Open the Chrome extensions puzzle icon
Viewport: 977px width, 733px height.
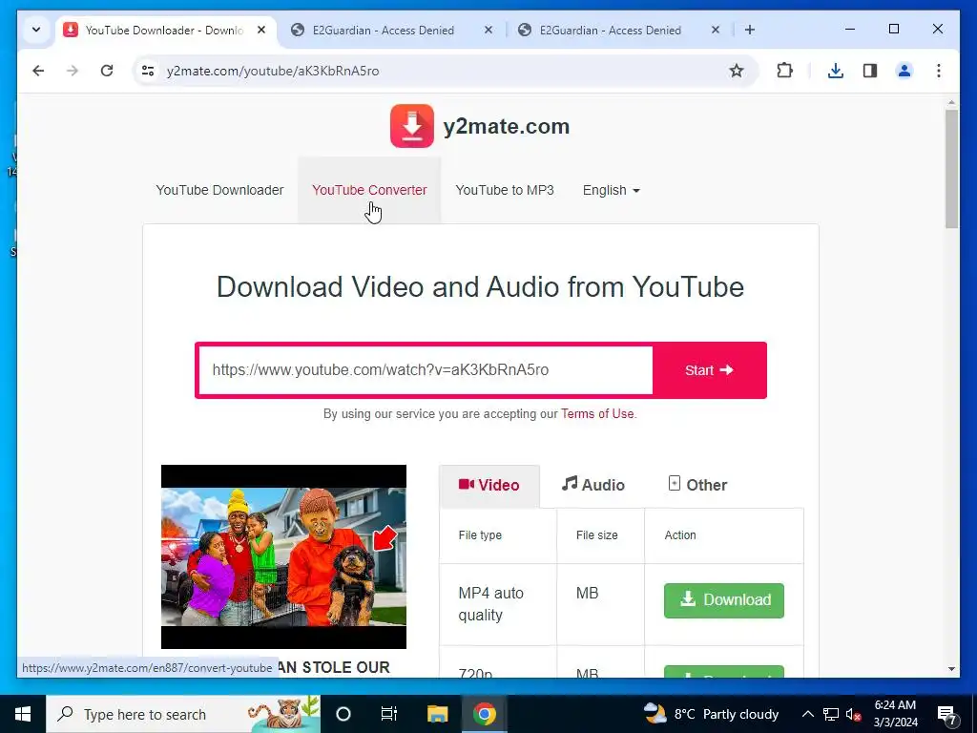click(x=785, y=71)
